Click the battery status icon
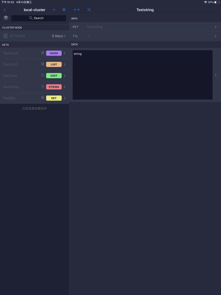This screenshot has width=221, height=295. coord(217,2)
